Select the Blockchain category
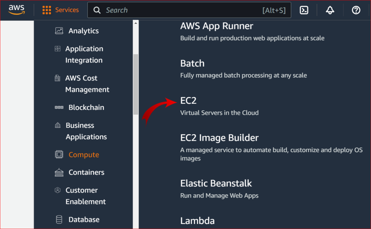Image resolution: width=371 pixels, height=229 pixels. pyautogui.click(x=86, y=107)
